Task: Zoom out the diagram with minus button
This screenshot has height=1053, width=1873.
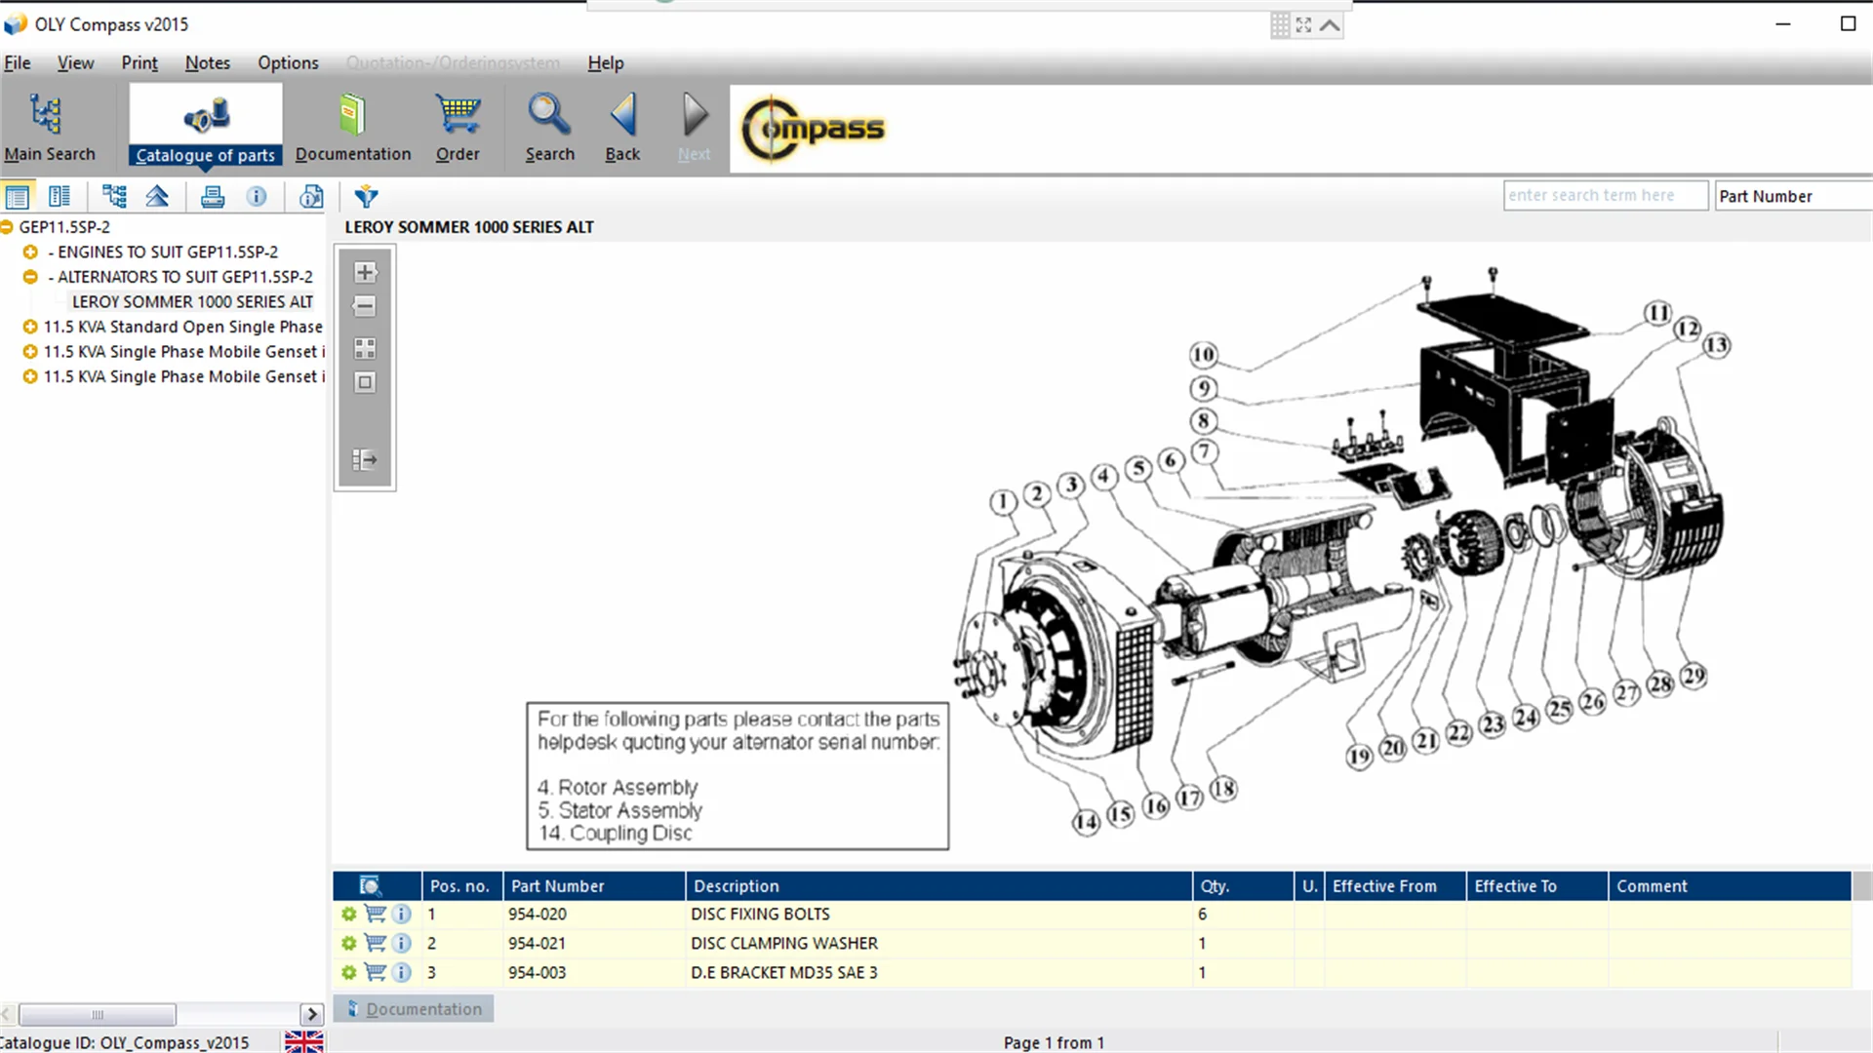Action: click(365, 306)
